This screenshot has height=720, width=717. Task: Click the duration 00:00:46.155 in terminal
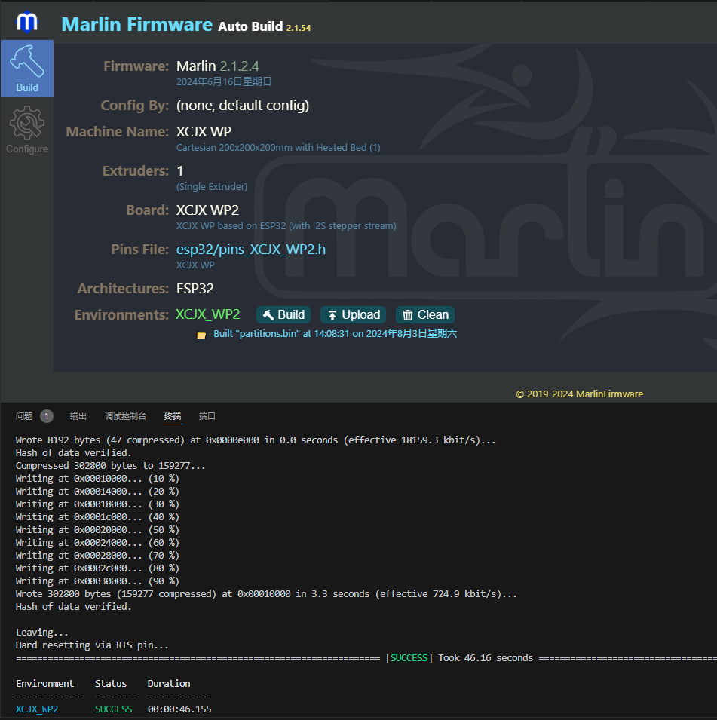[179, 709]
